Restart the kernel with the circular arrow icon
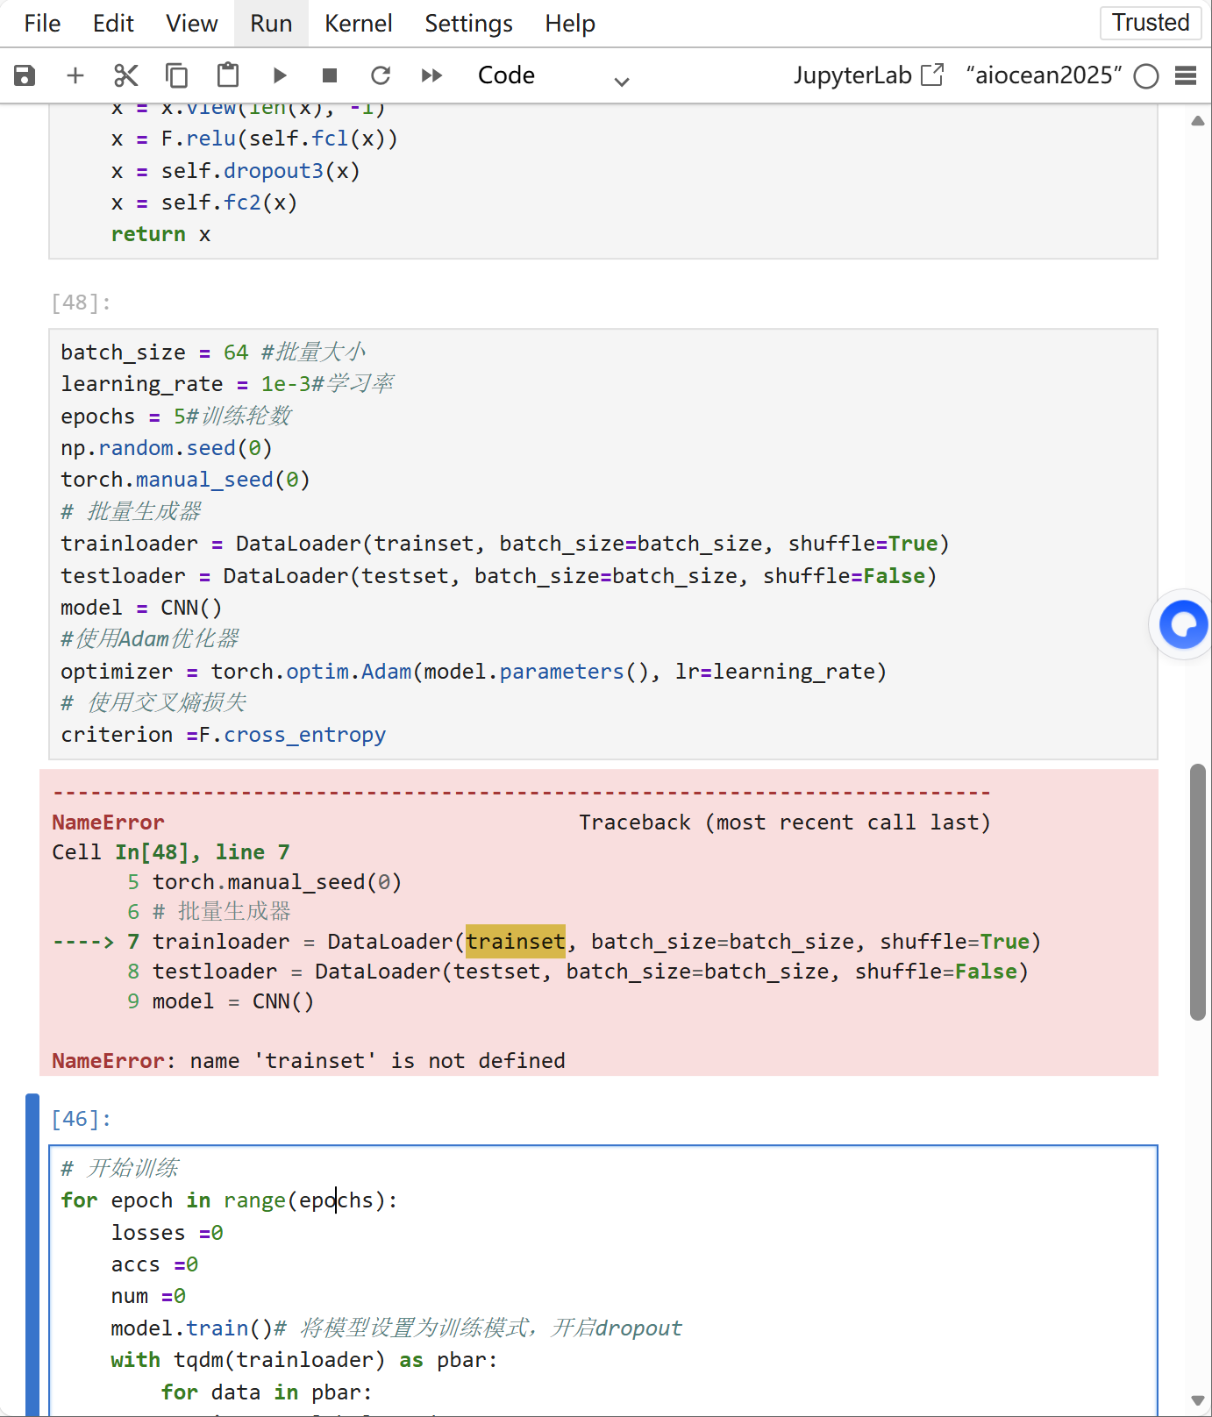1212x1417 pixels. (381, 75)
